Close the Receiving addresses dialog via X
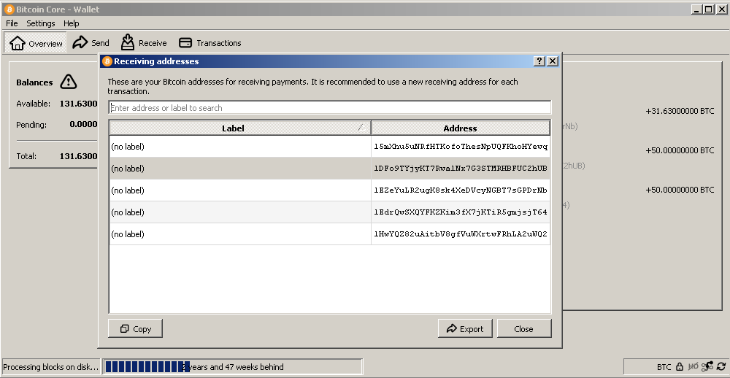Screen dimensions: 730x378 (552, 61)
